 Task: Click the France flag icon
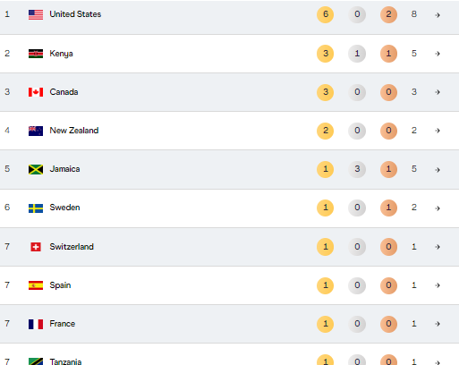click(36, 324)
